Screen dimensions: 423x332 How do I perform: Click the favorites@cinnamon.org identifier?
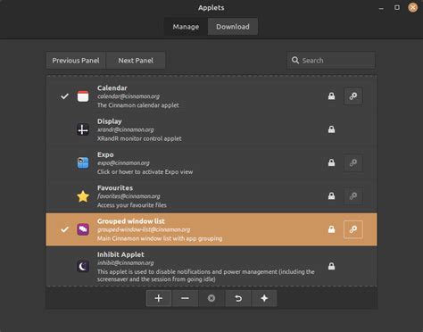pos(129,196)
